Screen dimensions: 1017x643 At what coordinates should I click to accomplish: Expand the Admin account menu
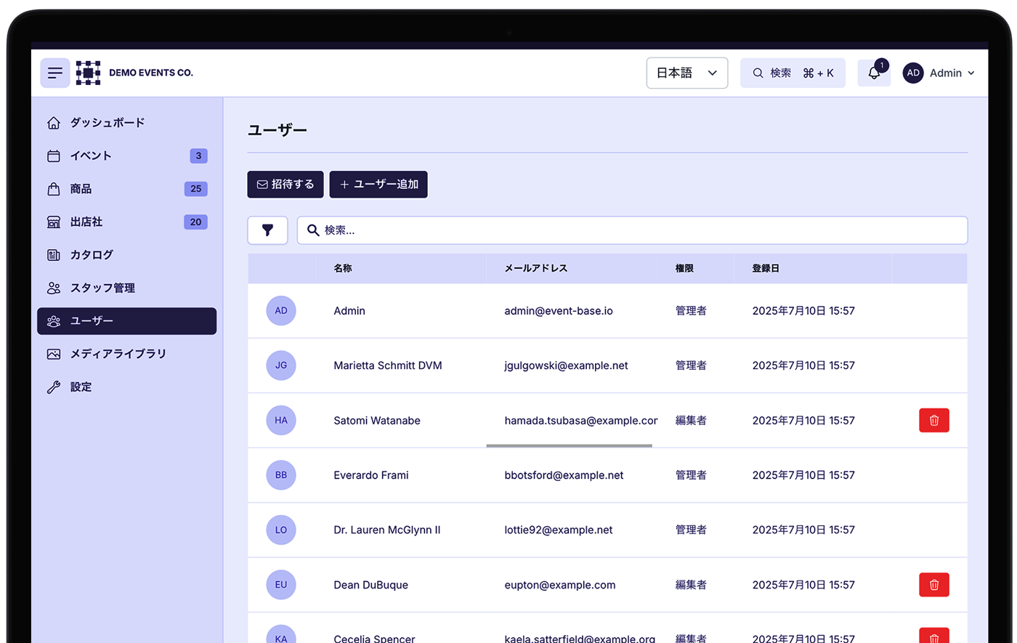click(x=939, y=73)
